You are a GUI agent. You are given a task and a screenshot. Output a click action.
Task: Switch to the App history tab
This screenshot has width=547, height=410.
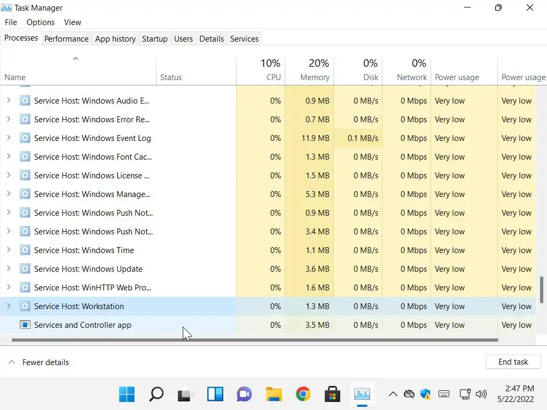click(115, 38)
